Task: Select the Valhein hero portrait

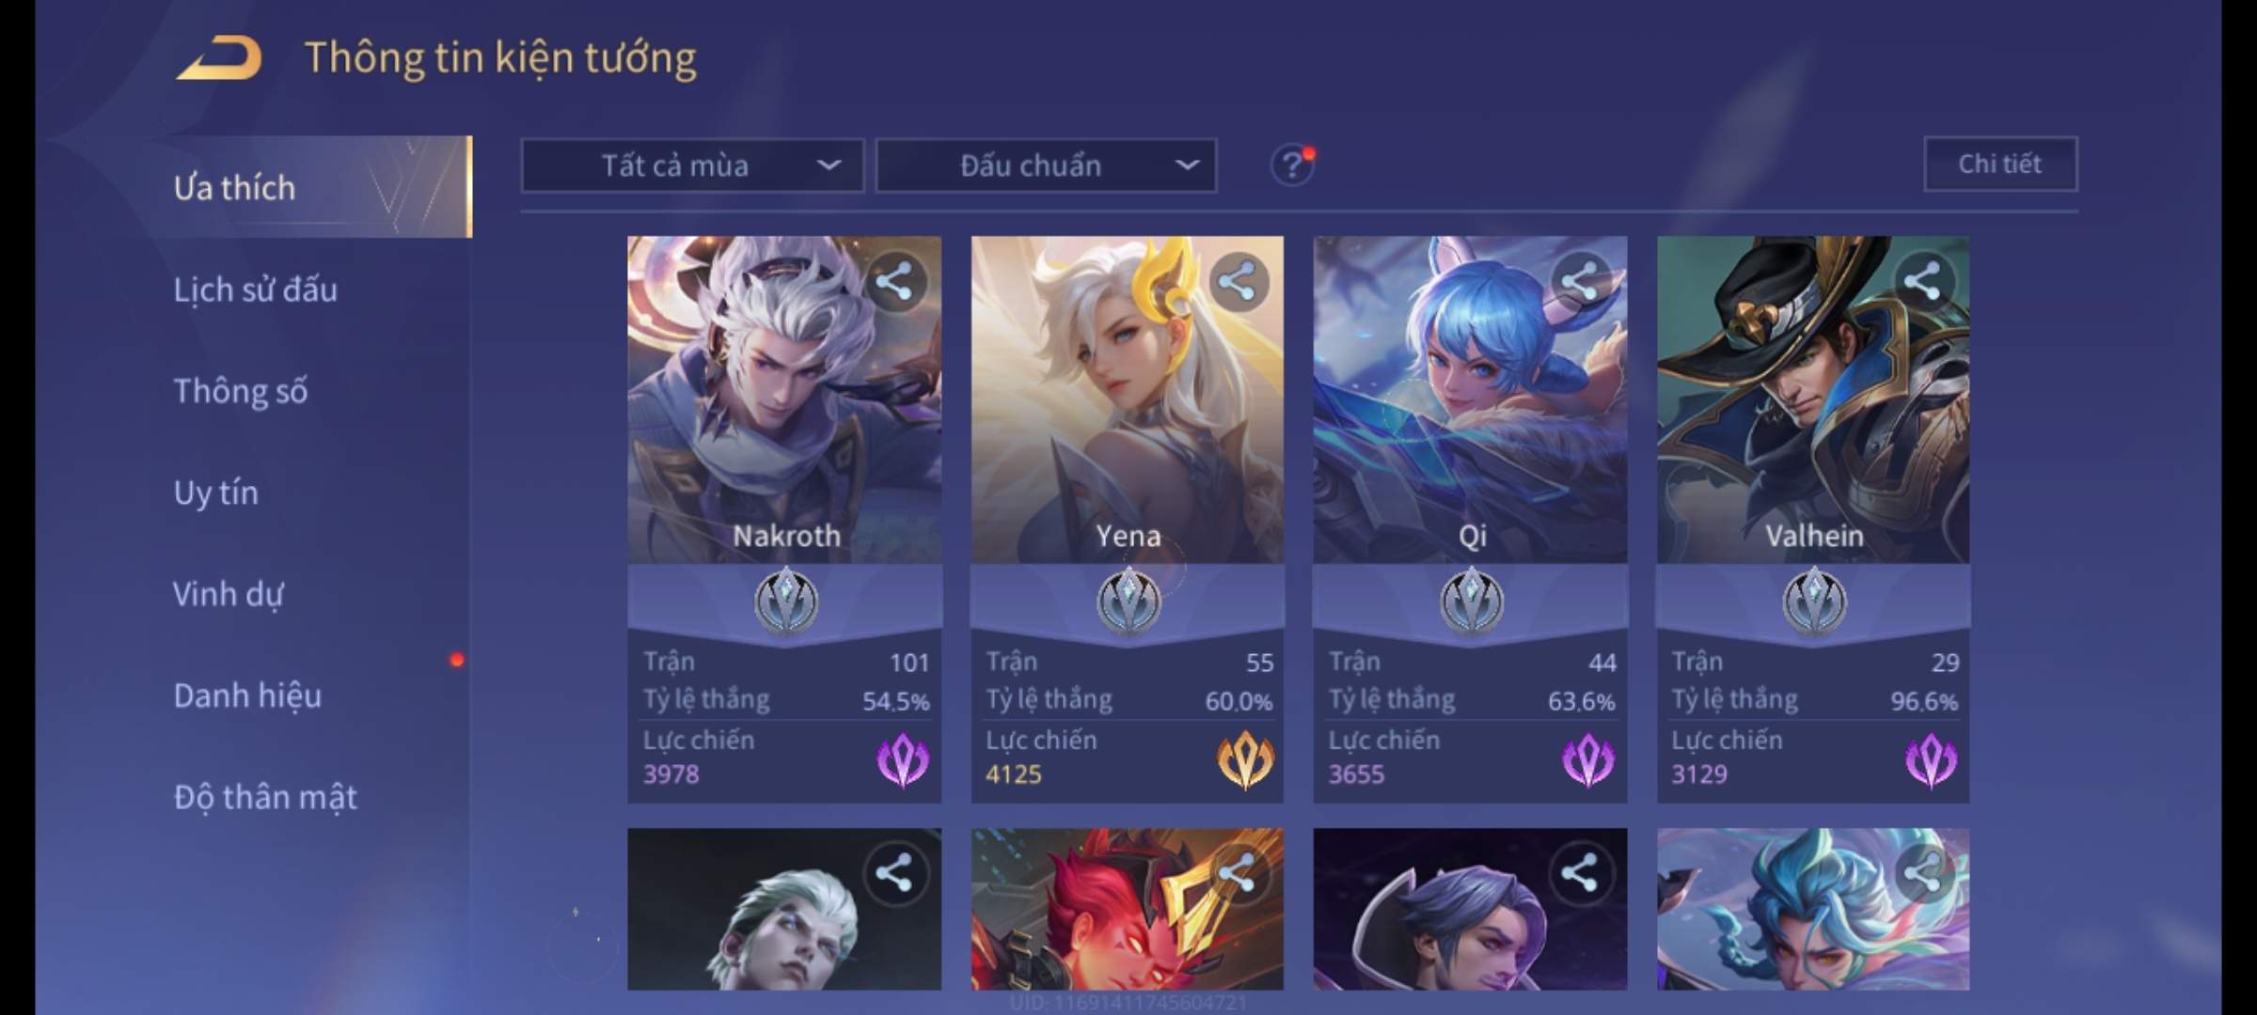Action: [x=1813, y=399]
